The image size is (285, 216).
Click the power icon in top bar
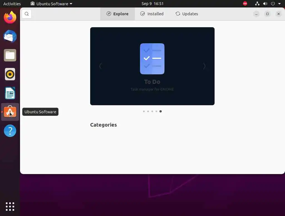click(273, 4)
